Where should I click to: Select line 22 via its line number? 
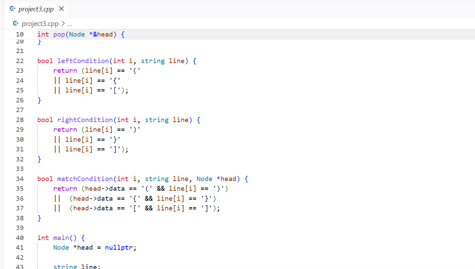click(20, 61)
